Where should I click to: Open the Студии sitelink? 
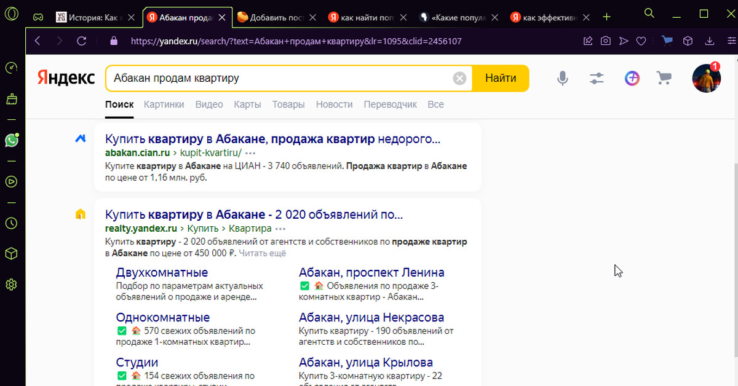(137, 363)
